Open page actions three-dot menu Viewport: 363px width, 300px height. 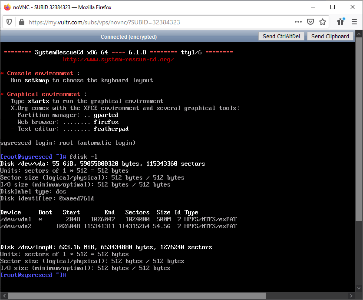(x=298, y=22)
